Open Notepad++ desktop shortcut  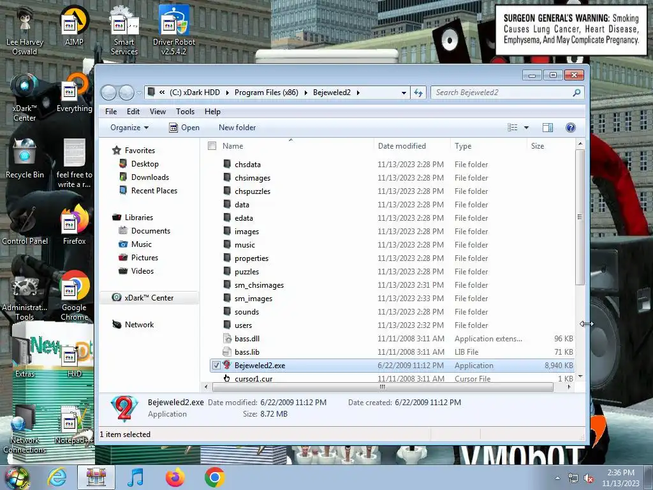74,425
